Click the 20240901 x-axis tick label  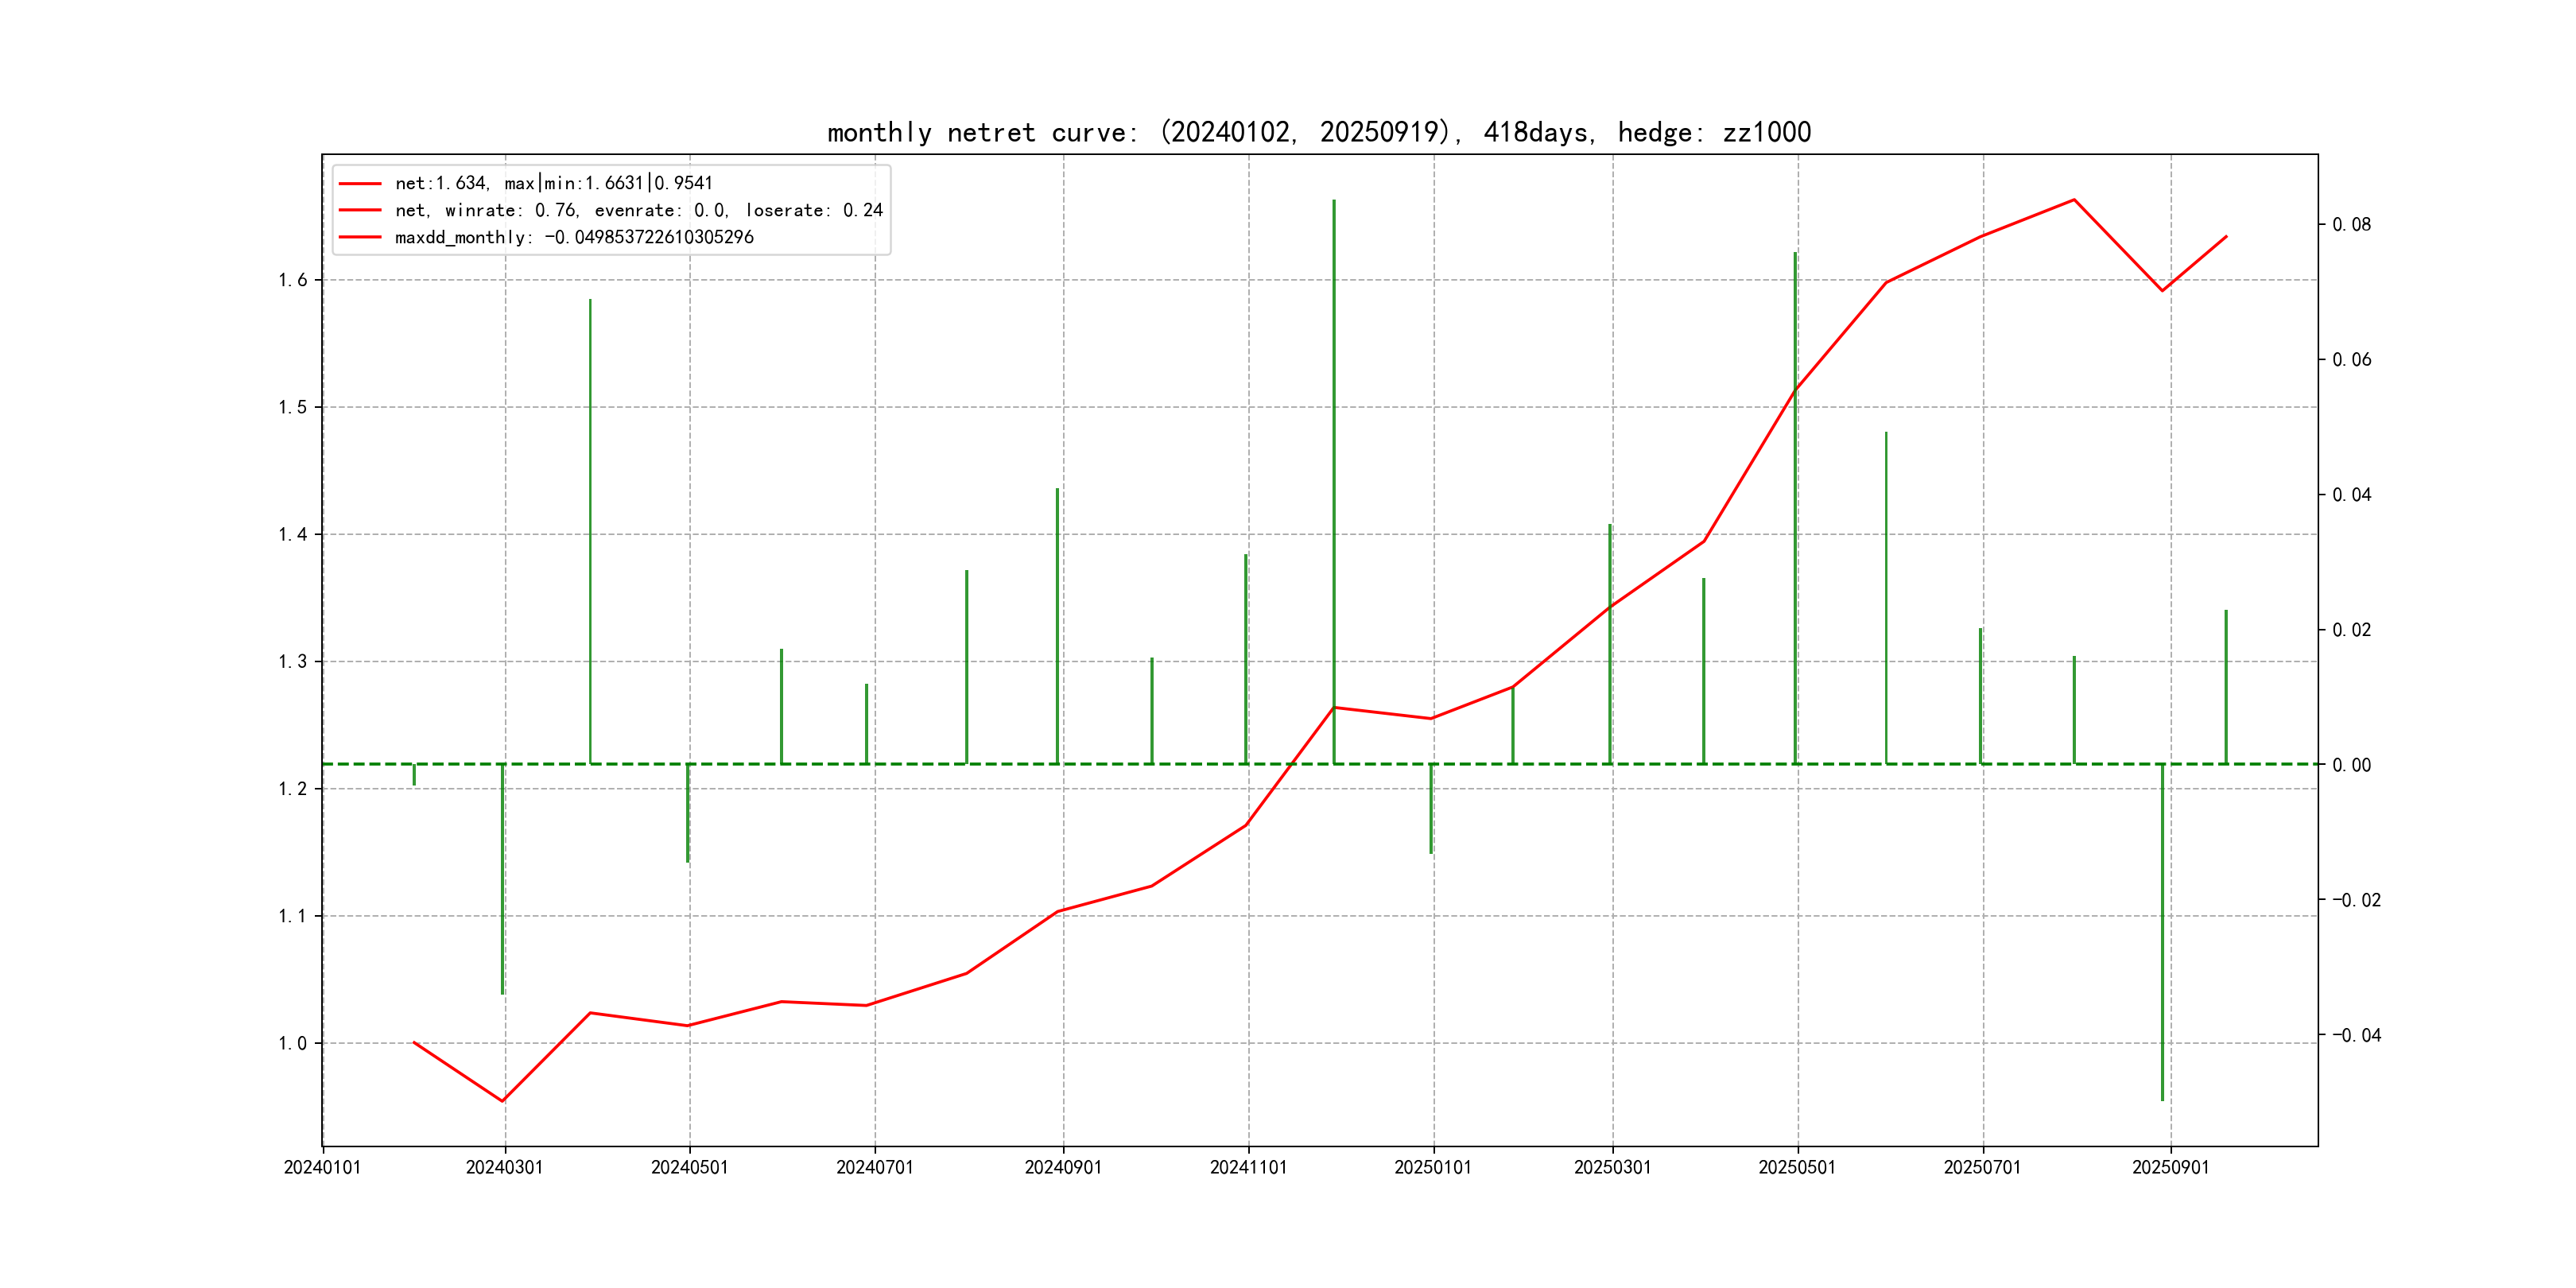pyautogui.click(x=1062, y=1167)
